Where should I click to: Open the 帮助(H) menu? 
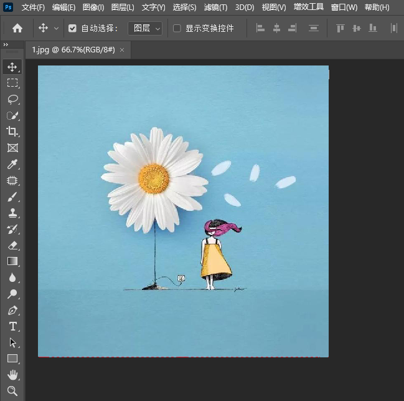(377, 7)
